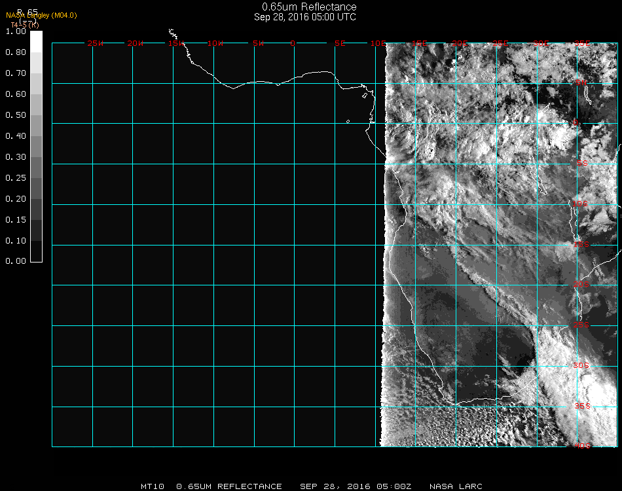The height and width of the screenshot is (491, 622).
Task: Click the 5E longitude label
Action: [340, 43]
